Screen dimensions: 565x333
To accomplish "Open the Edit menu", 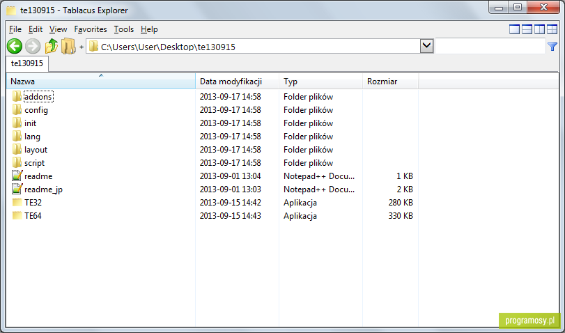I will (36, 29).
